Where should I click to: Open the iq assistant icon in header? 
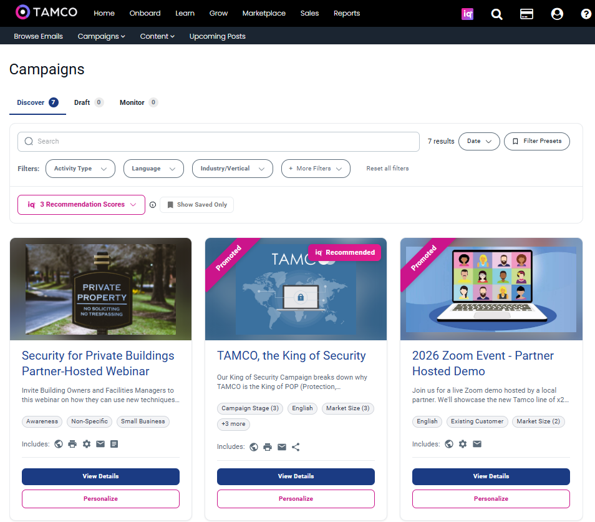click(467, 14)
